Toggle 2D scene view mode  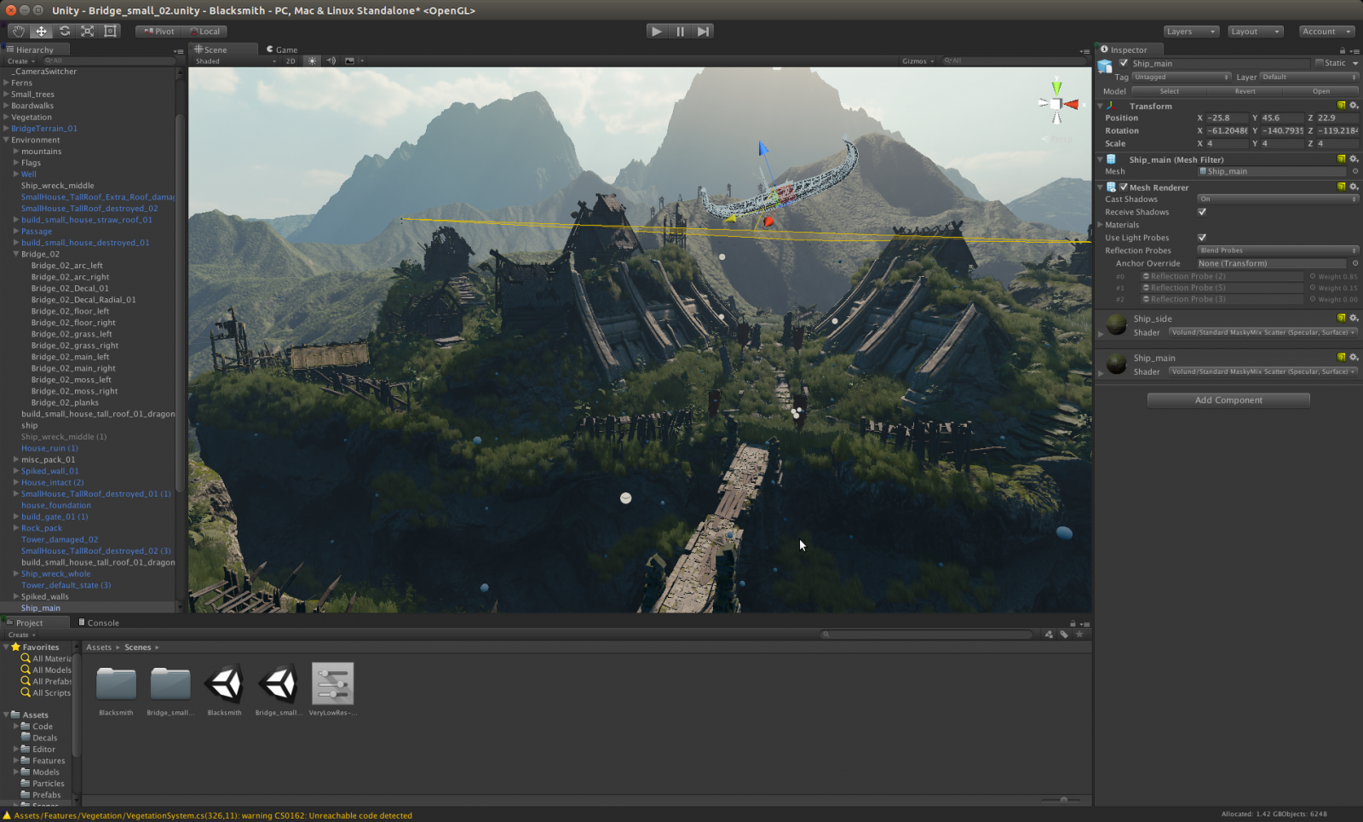pyautogui.click(x=290, y=61)
